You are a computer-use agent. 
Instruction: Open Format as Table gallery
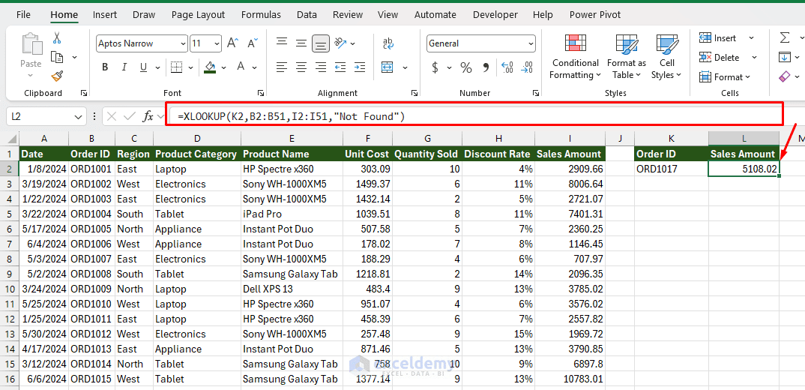click(x=627, y=56)
